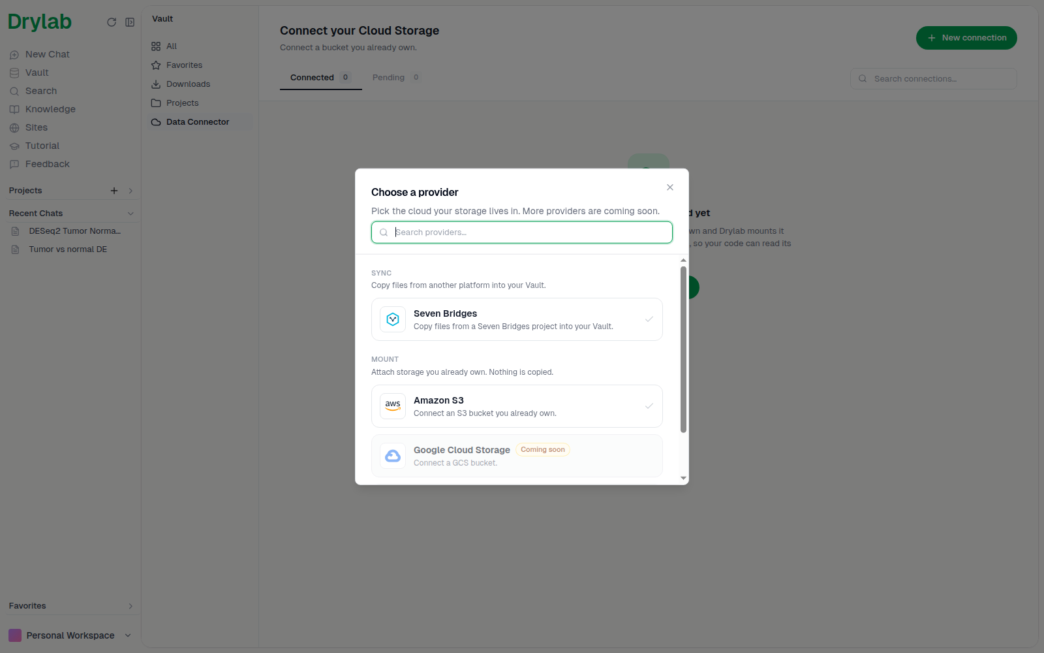Expand the Projects section chevron
1044x653 pixels.
tap(130, 191)
